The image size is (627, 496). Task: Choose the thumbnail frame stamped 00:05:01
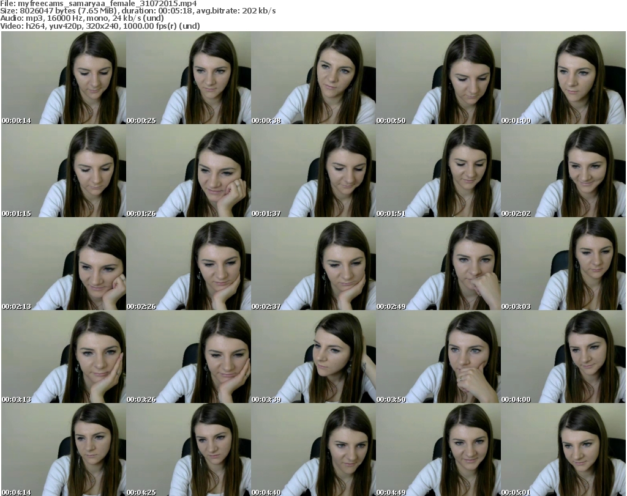(563, 450)
